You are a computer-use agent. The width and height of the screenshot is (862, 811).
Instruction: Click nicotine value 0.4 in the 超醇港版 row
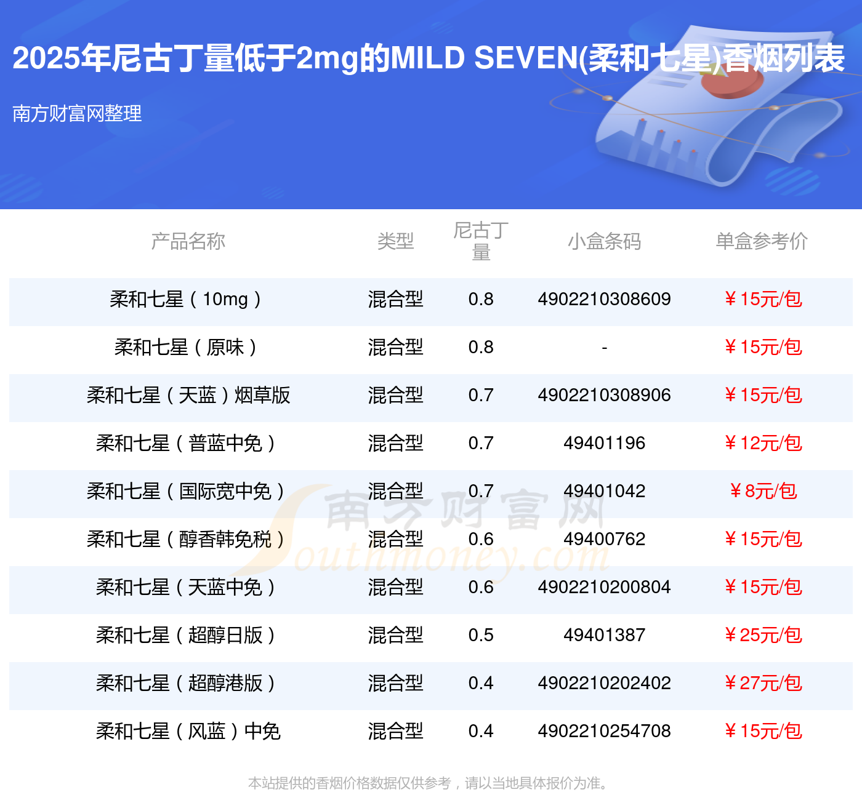click(481, 683)
